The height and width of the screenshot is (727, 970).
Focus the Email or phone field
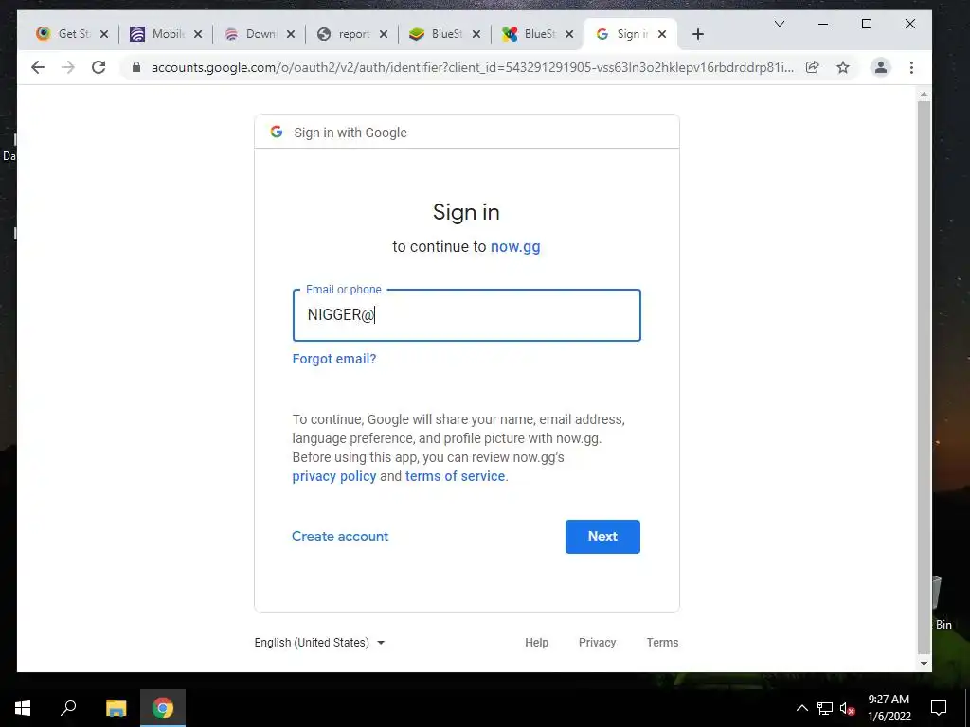click(466, 315)
